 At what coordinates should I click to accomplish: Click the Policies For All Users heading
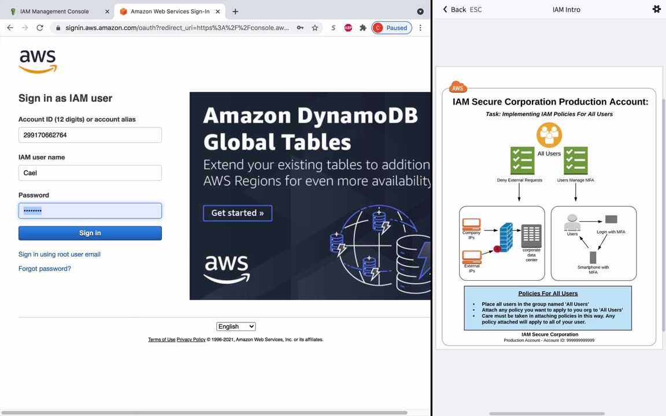point(548,294)
